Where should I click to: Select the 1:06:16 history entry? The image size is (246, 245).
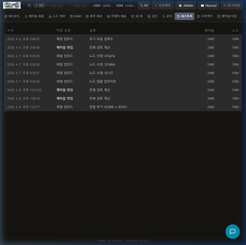123,98
